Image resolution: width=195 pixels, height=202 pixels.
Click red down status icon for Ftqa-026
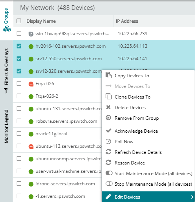31,84
